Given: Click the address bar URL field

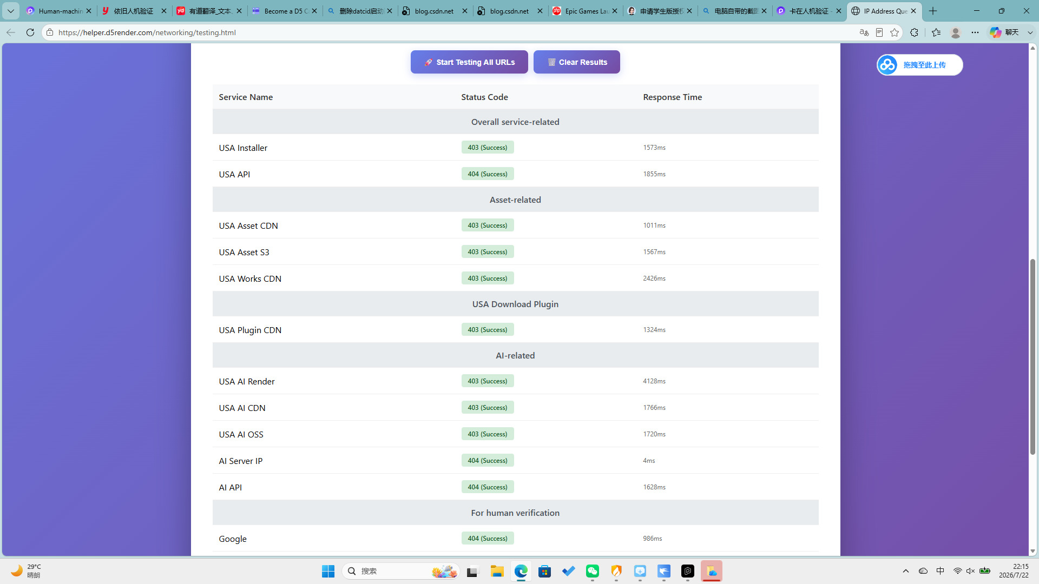Looking at the screenshot, I should (x=455, y=32).
